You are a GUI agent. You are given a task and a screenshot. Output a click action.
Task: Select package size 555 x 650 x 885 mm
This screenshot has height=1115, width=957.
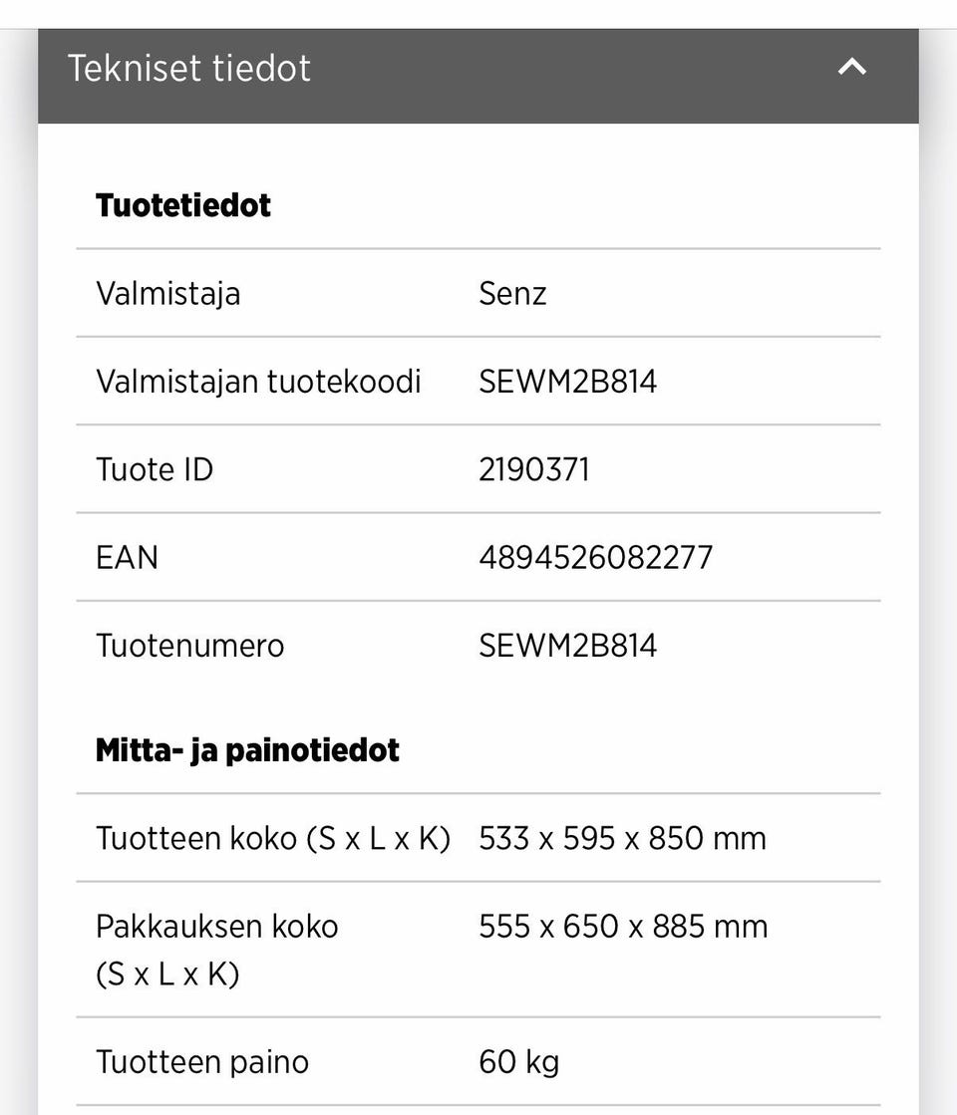[623, 927]
